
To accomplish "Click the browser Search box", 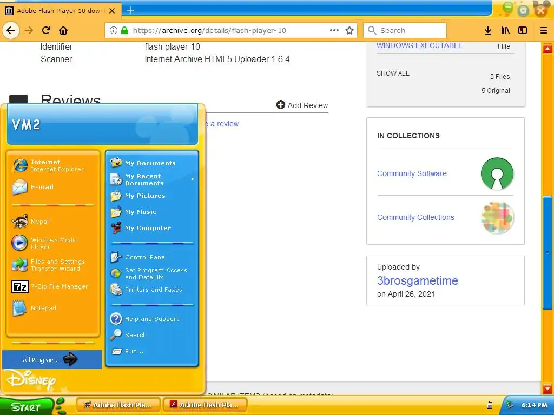I will pyautogui.click(x=405, y=30).
